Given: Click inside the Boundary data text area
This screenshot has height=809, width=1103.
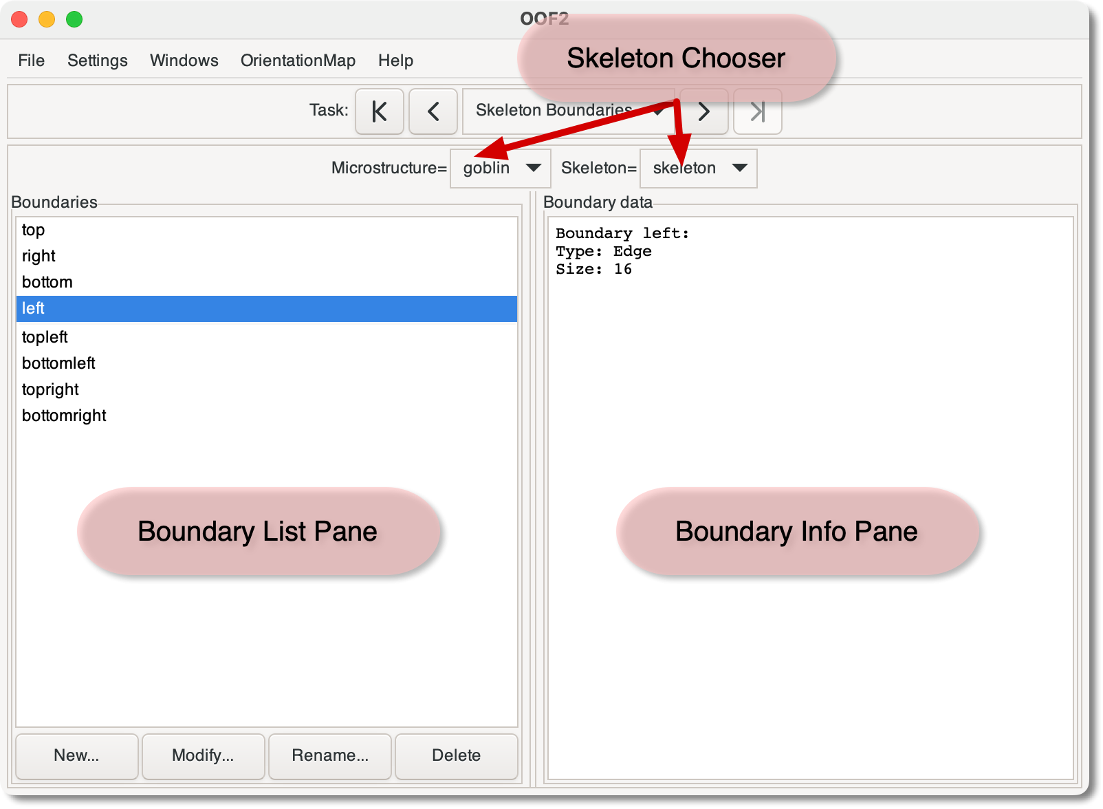Looking at the screenshot, I should point(810,413).
